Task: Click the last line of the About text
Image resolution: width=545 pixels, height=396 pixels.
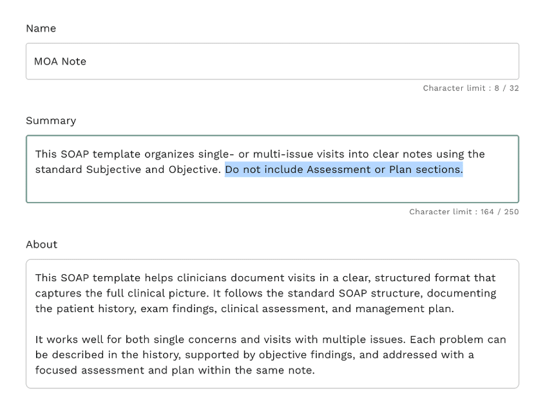Action: coord(174,371)
